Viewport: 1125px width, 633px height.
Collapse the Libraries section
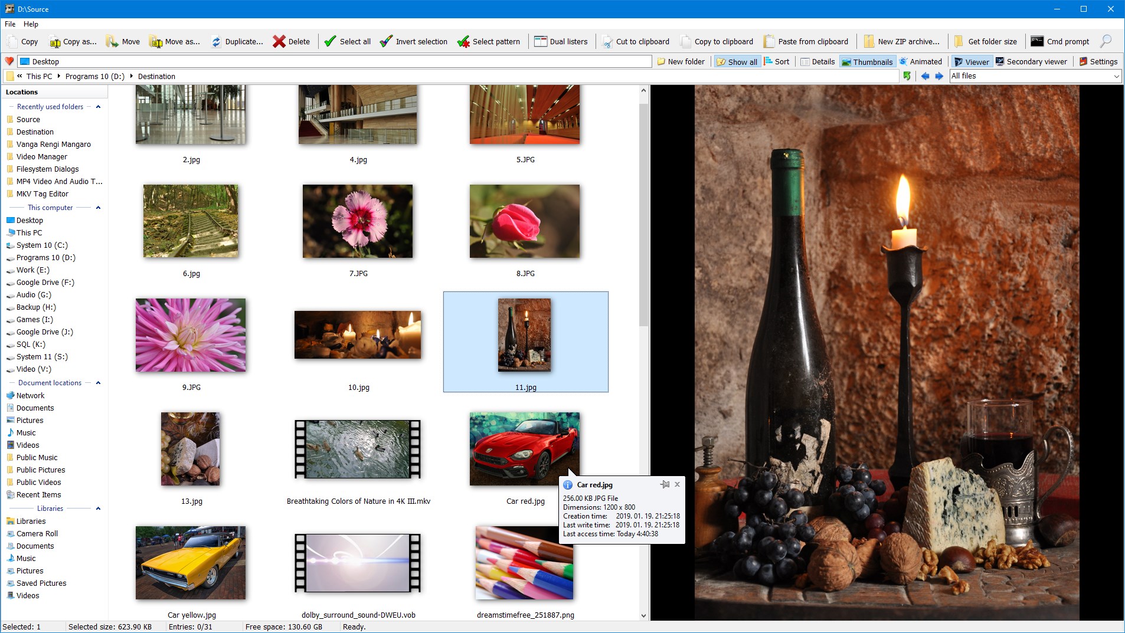click(x=98, y=509)
